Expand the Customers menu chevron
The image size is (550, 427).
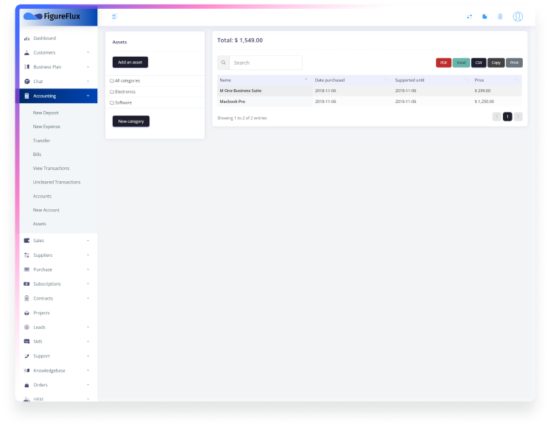click(88, 53)
